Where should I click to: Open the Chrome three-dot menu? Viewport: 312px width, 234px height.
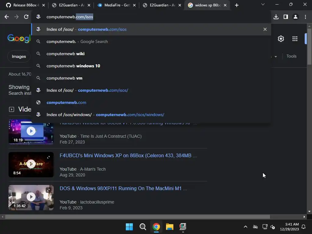(x=305, y=17)
